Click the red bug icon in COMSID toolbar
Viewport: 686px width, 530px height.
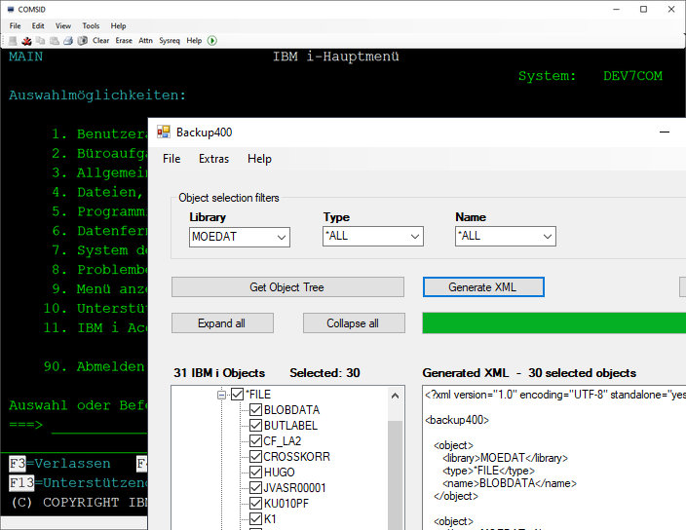[27, 41]
